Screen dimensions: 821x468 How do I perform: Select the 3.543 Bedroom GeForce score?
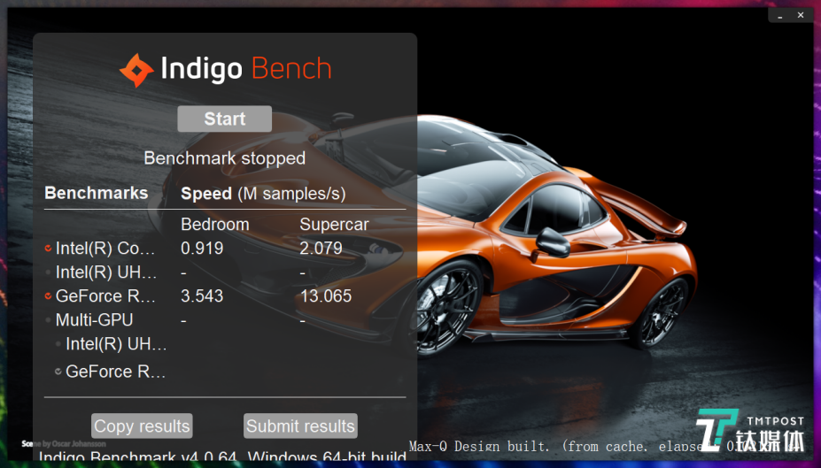[x=202, y=296]
